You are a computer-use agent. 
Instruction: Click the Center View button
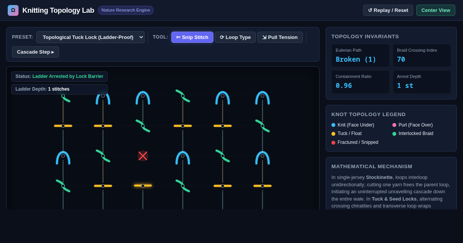[436, 10]
